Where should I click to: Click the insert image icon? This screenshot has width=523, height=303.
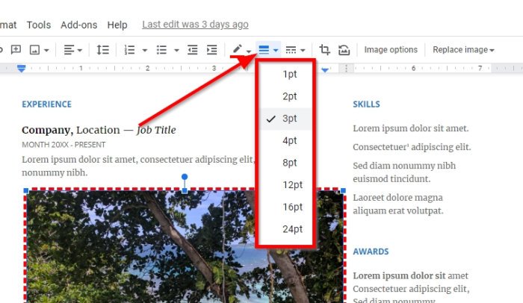click(34, 50)
